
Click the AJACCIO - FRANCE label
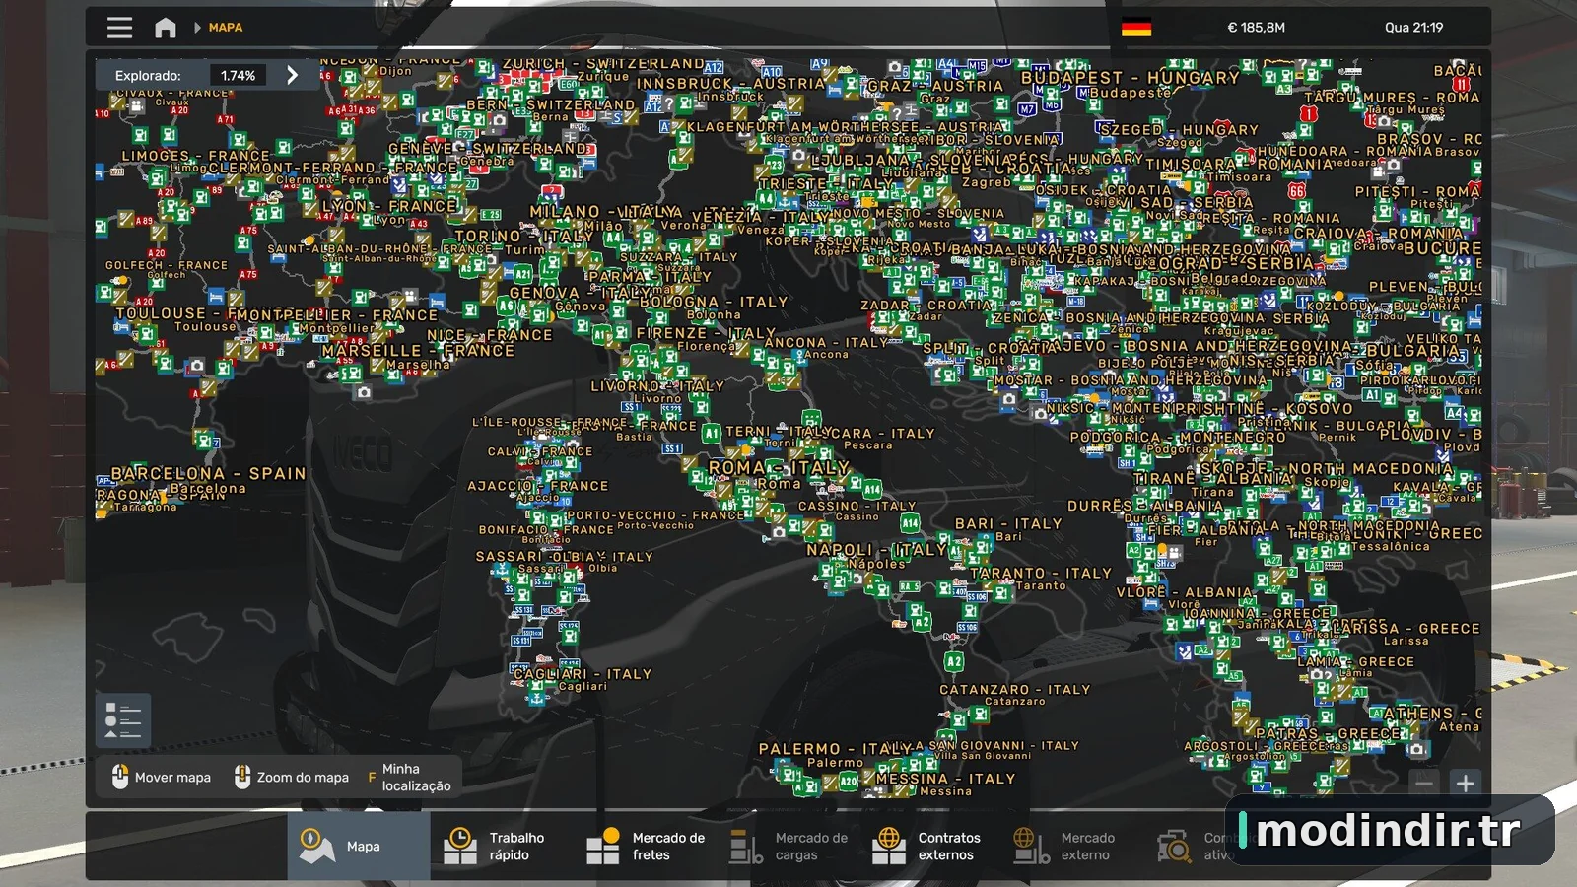point(537,486)
